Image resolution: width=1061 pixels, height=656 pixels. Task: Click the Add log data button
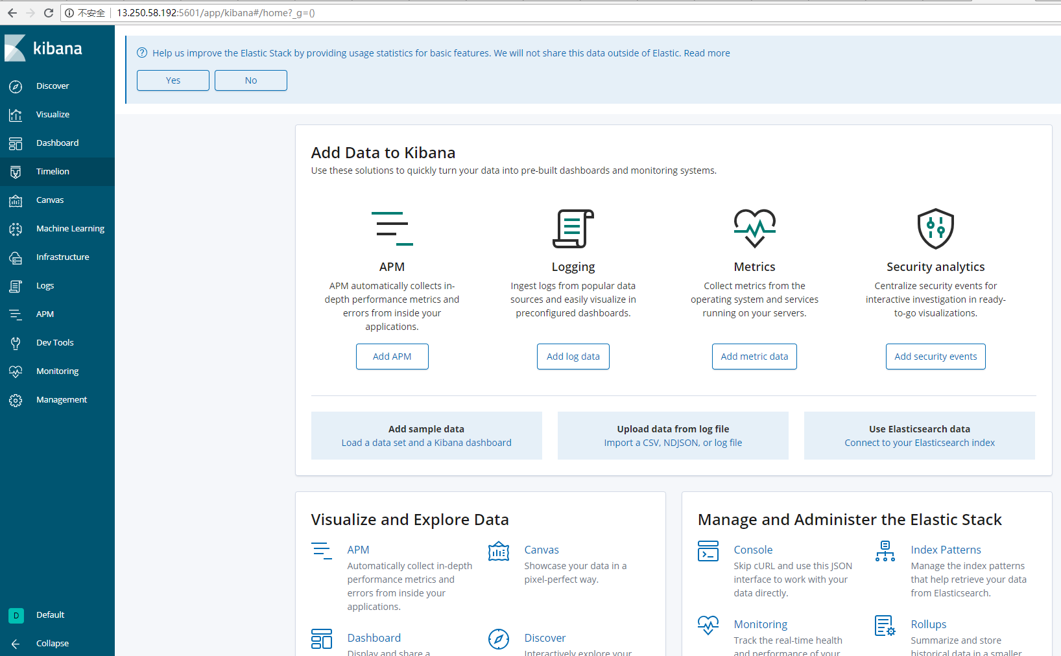pyautogui.click(x=573, y=357)
